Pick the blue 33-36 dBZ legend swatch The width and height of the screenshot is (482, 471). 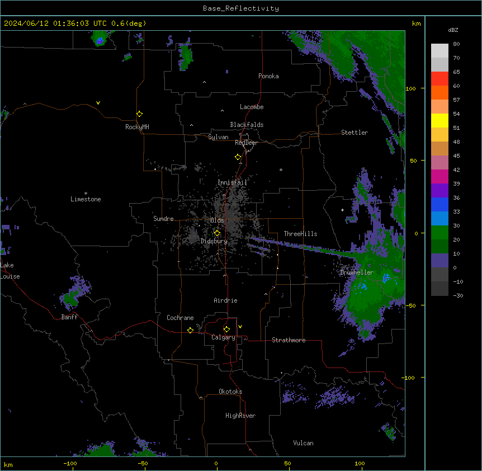pyautogui.click(x=440, y=204)
